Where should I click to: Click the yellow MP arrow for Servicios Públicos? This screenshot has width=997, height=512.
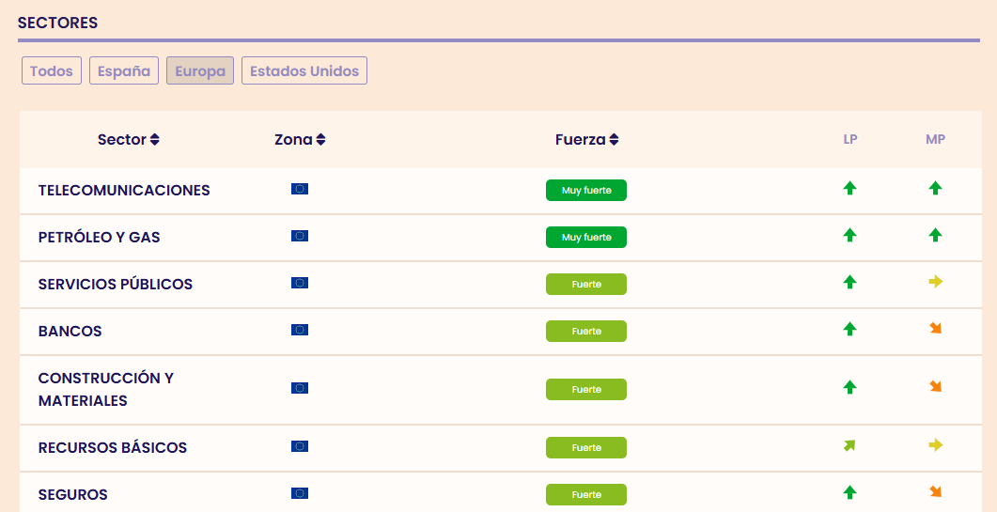(935, 282)
